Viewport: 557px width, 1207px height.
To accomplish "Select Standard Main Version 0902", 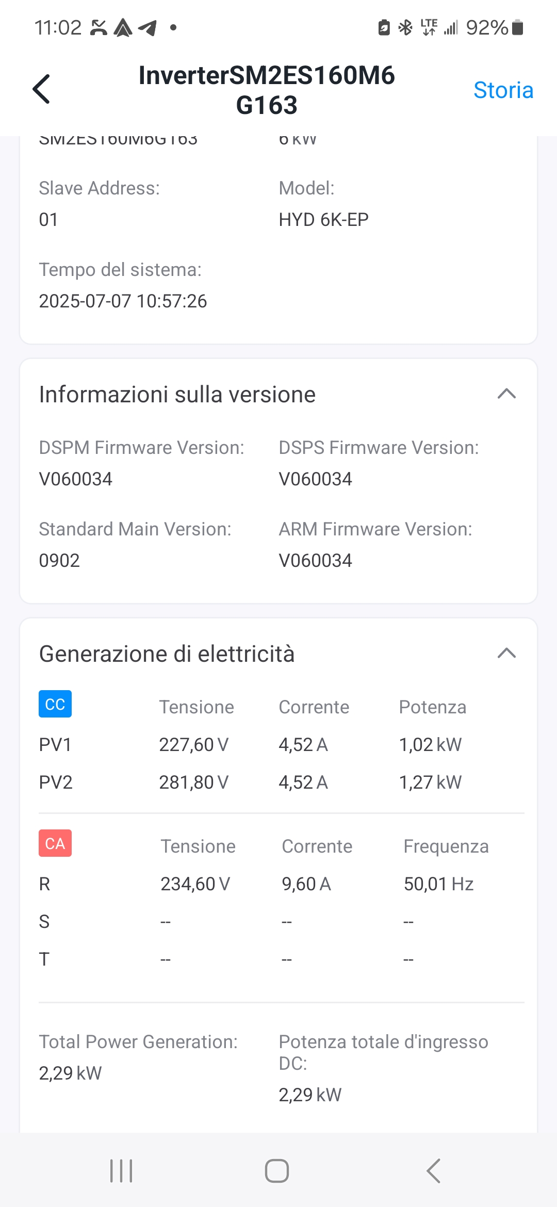I will click(x=59, y=561).
